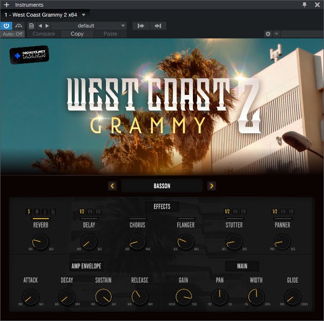Click the Pan knob

[219, 297]
